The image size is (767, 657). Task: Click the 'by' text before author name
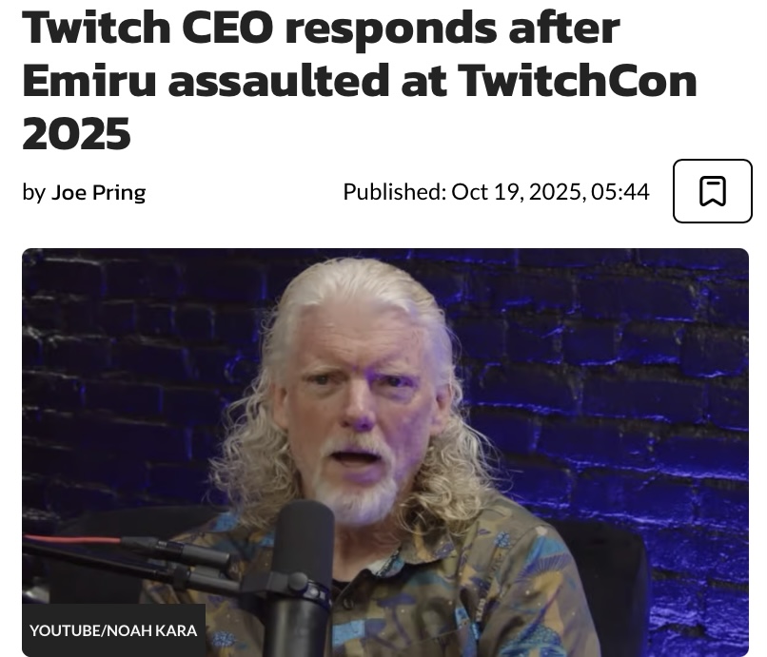click(x=33, y=192)
